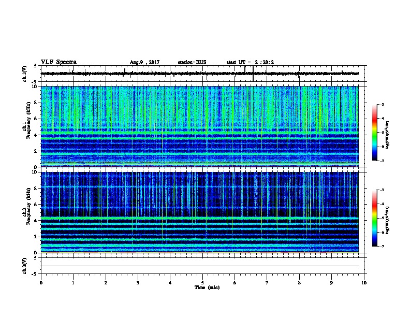Click the "ch.3(V)" axis label
The height and width of the screenshot is (317, 410).
25,266
